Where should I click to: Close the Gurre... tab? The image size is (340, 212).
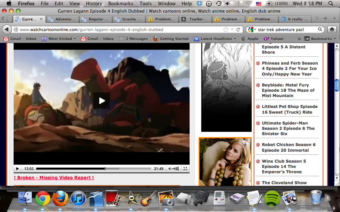coord(41,19)
